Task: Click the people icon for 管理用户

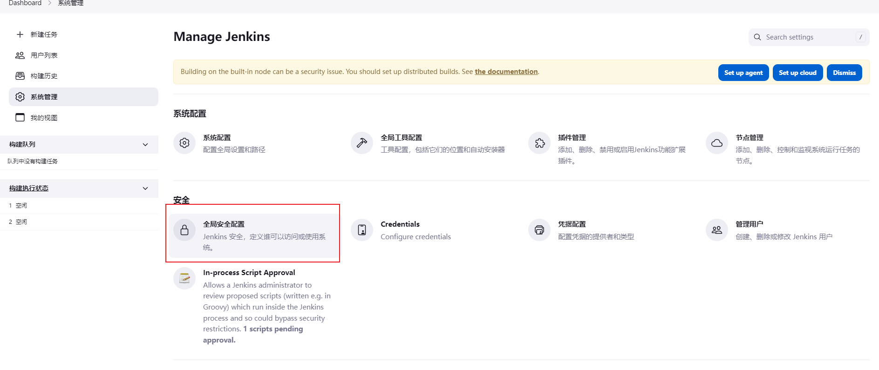Action: [717, 230]
